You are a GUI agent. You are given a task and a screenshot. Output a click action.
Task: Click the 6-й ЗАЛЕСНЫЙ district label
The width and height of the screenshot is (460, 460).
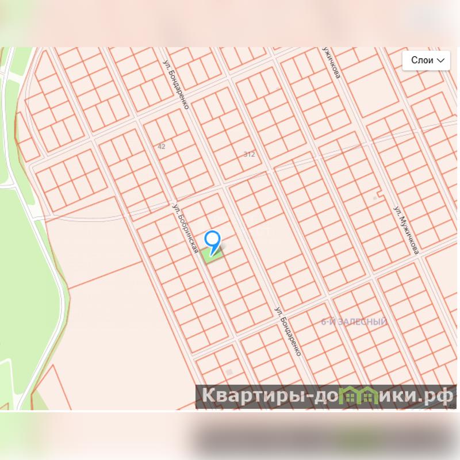(x=354, y=322)
